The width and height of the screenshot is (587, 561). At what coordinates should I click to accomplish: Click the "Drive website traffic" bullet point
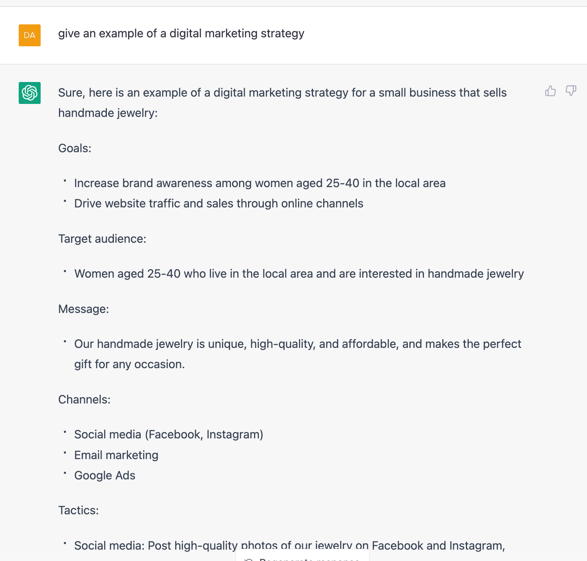pos(218,203)
